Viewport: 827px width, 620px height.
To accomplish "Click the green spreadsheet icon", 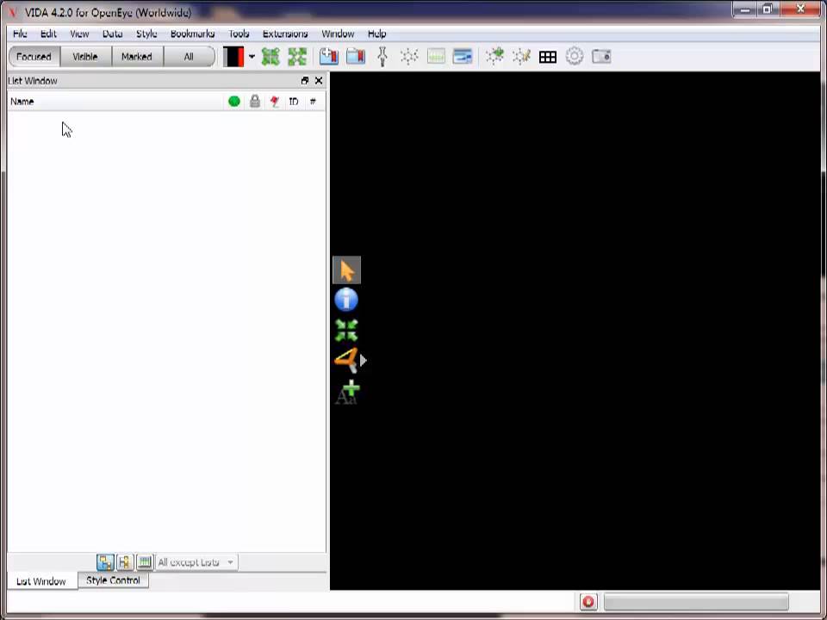I will pyautogui.click(x=436, y=57).
